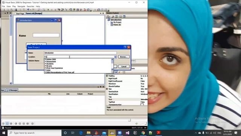Screen dimensions: 241x136
Task: Click the Browse button in Save Project
Action: pos(124,57)
